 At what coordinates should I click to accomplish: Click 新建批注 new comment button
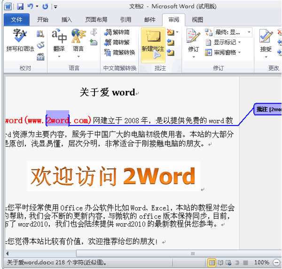click(x=153, y=45)
